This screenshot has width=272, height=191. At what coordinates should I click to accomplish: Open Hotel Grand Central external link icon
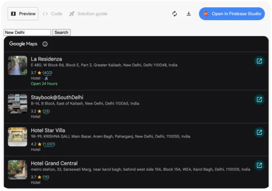tap(259, 165)
